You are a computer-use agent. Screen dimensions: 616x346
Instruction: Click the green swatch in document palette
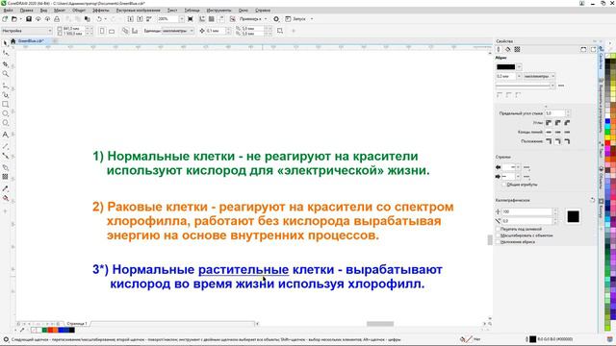44,330
